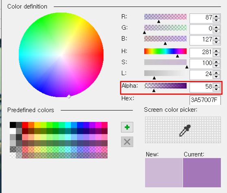Click the Alpha transparency slider bar

(165, 86)
